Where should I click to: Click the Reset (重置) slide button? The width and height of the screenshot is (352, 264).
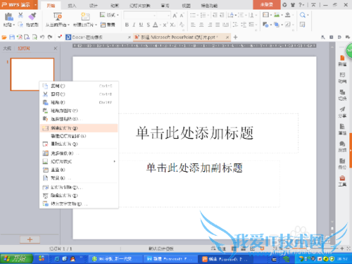108,25
